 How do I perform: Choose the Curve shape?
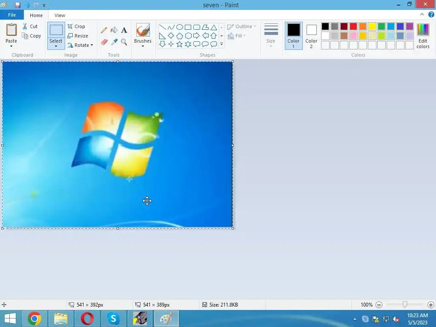tap(171, 27)
